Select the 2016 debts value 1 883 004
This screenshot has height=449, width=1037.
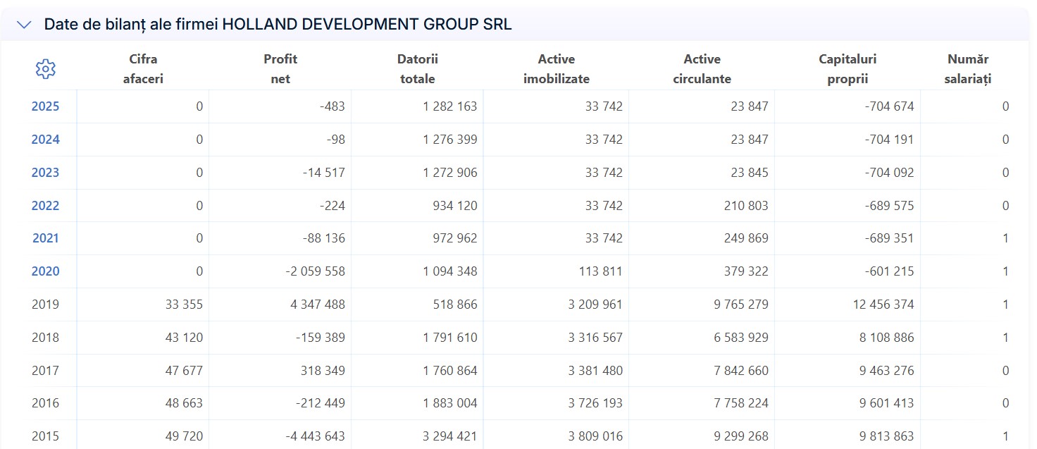[450, 403]
